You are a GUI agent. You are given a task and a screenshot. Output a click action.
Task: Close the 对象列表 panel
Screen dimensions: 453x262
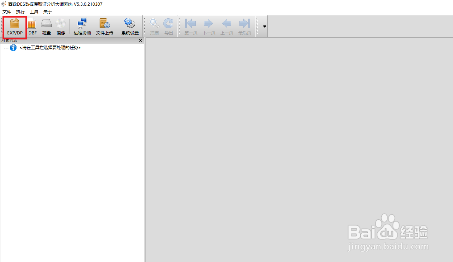[x=140, y=41]
